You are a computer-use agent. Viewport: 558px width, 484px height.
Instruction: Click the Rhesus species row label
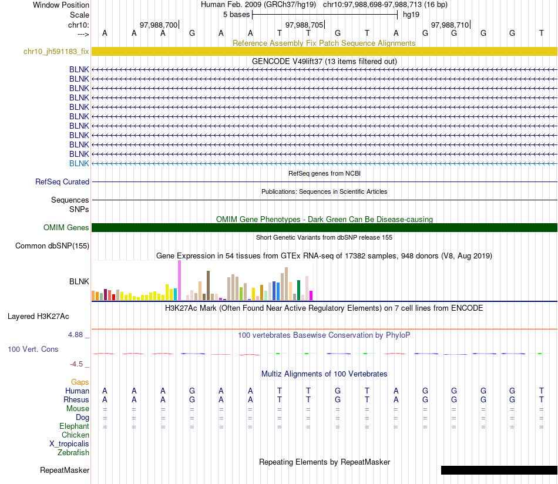coord(76,399)
